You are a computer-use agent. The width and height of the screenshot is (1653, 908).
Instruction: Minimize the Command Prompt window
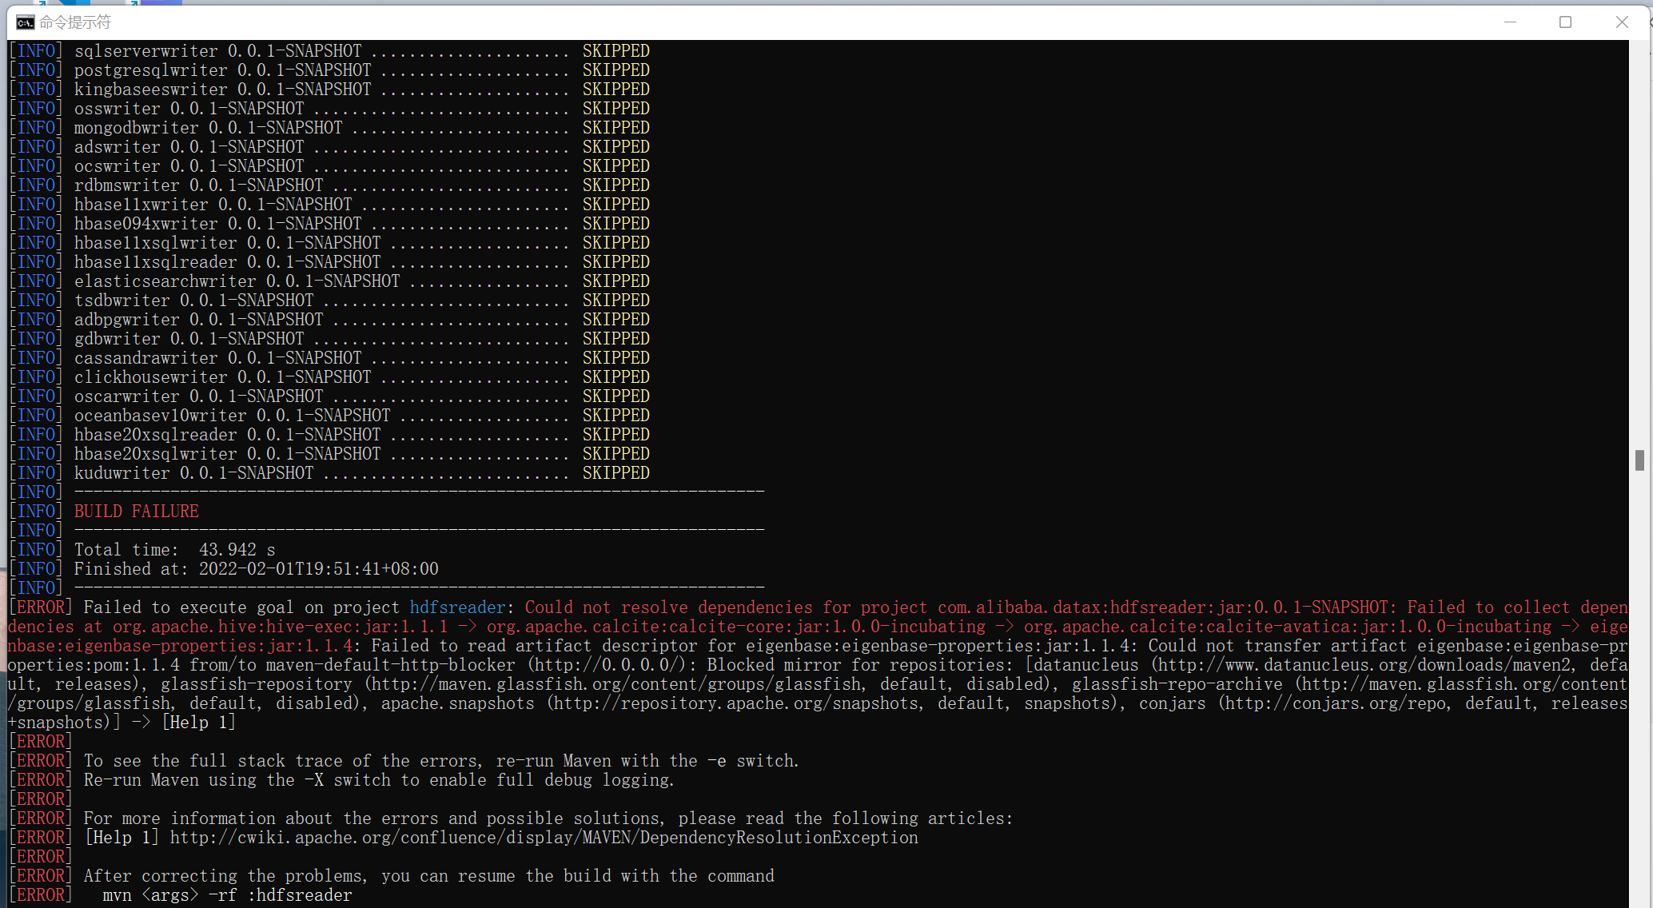(1510, 22)
